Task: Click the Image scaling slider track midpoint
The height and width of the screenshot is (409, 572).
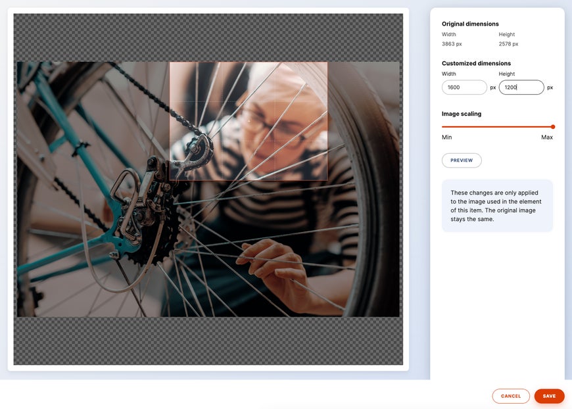Action: tap(497, 127)
